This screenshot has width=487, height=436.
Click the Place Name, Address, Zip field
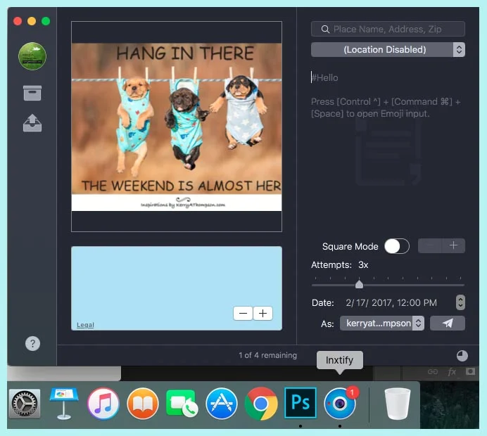(388, 29)
